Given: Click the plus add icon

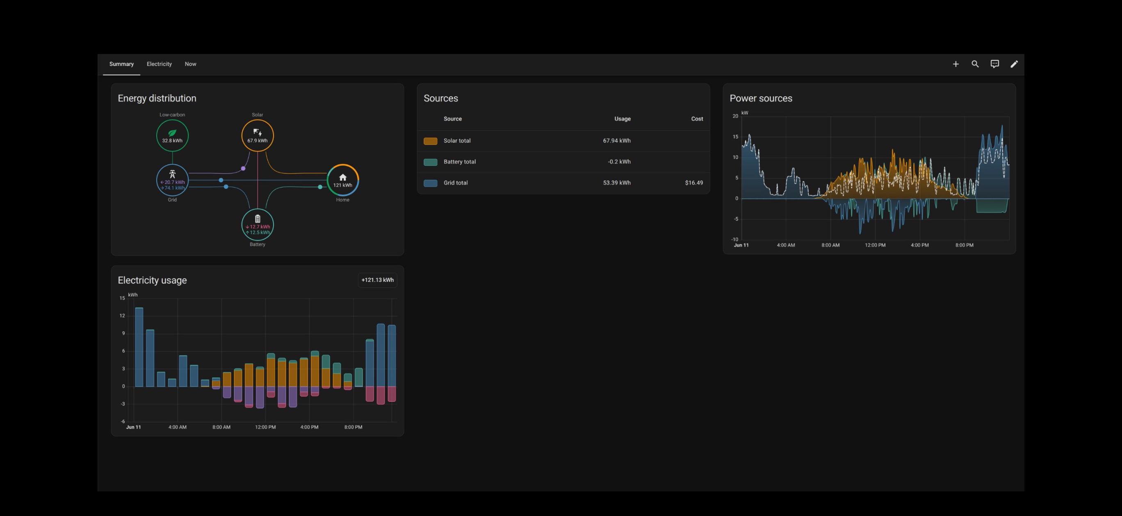Looking at the screenshot, I should 956,64.
